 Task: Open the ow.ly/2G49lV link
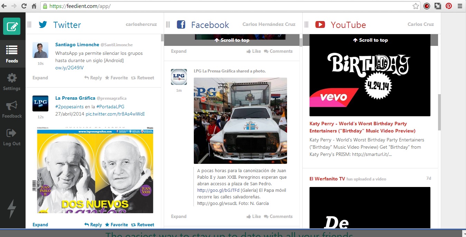(x=69, y=68)
